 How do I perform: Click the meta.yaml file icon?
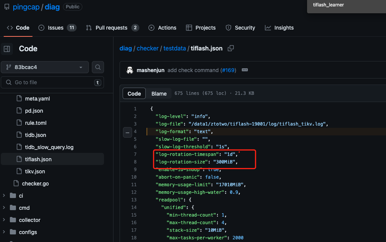(19, 98)
